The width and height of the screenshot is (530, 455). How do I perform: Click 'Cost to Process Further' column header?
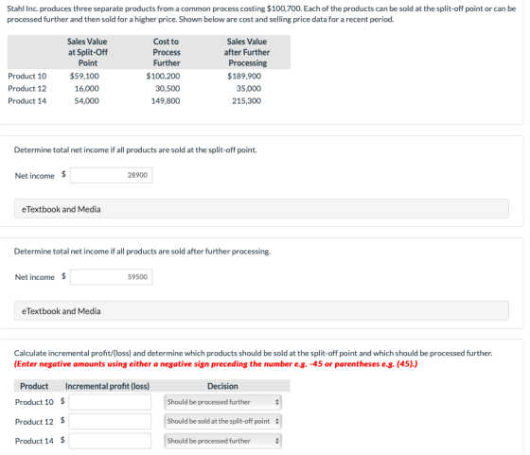pos(167,52)
